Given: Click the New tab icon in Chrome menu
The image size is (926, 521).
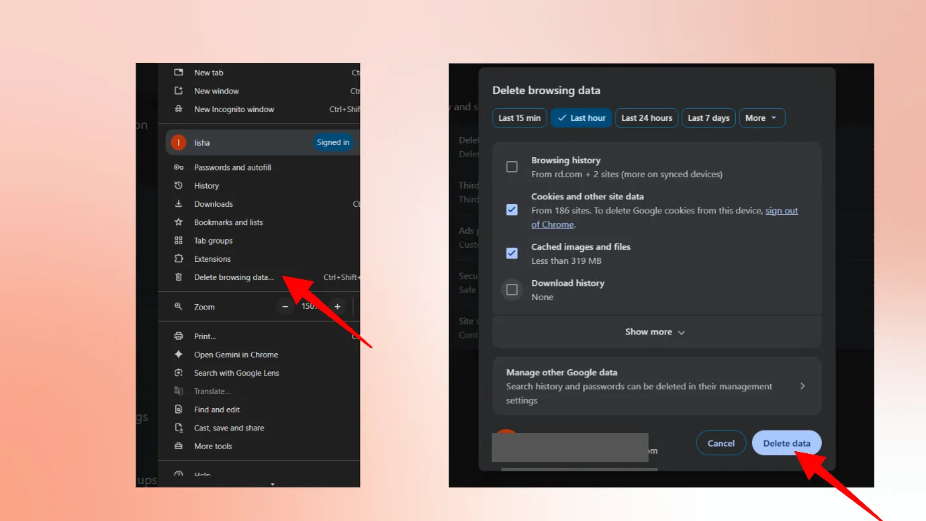Looking at the screenshot, I should [179, 73].
